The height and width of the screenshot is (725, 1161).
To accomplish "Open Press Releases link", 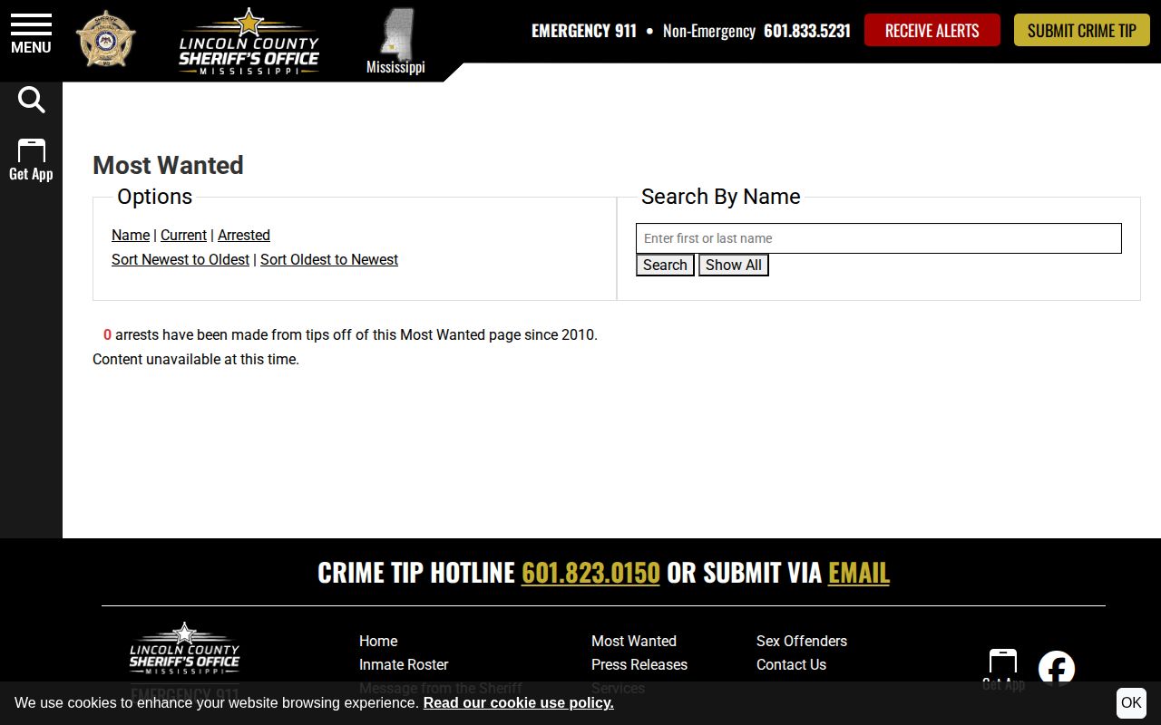I will pyautogui.click(x=639, y=664).
